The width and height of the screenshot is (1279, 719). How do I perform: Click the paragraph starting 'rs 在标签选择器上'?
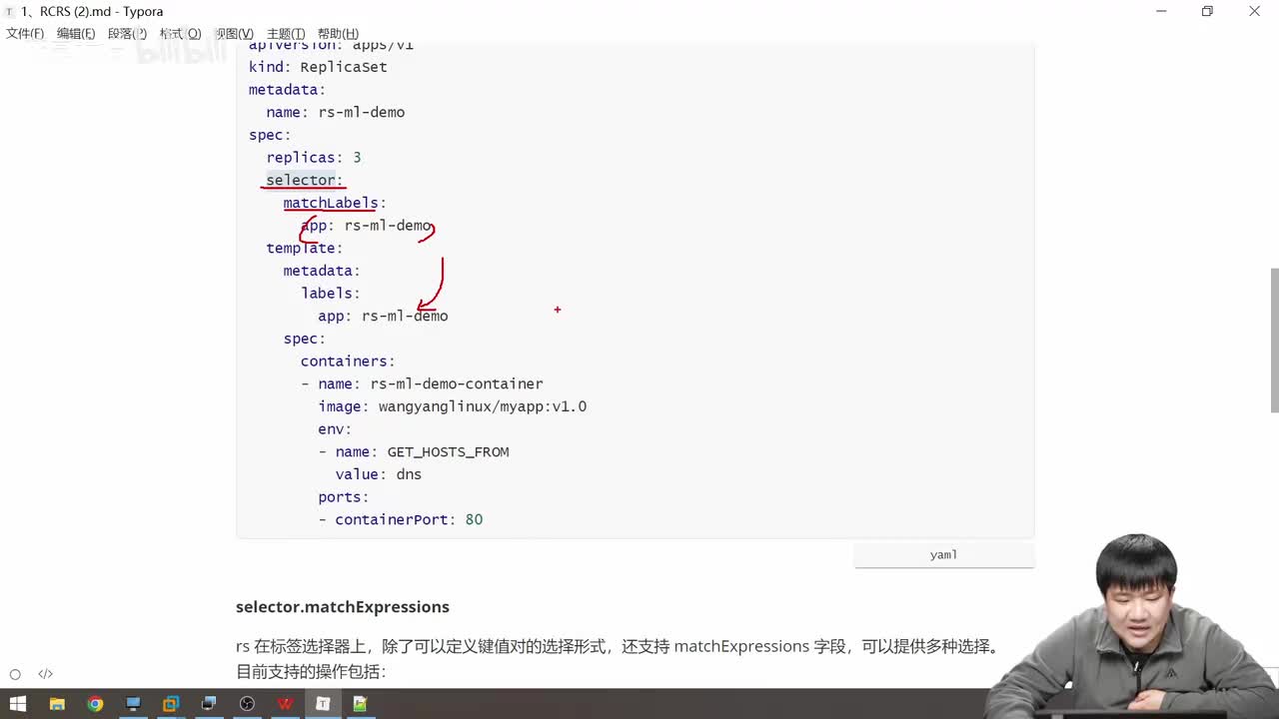point(618,646)
